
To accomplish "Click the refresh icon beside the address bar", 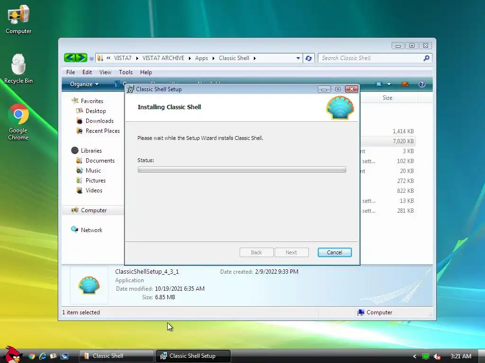I will click(x=308, y=58).
